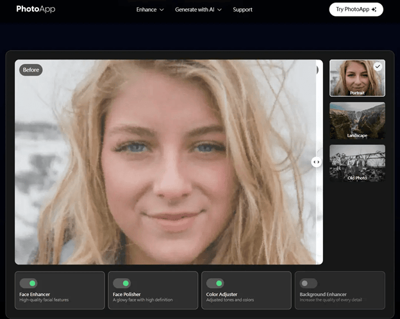The image size is (400, 319).
Task: Expand the Enhance dropdown chevron
Action: point(162,10)
